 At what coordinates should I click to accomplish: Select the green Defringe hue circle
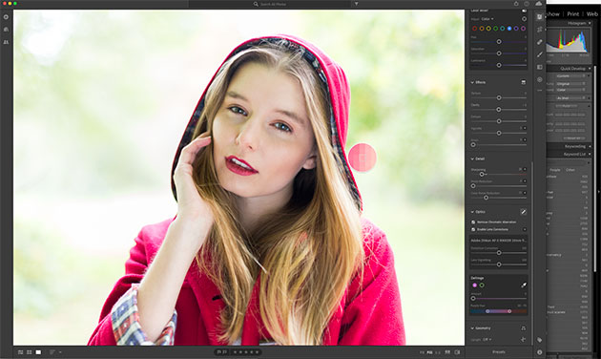[x=482, y=285]
